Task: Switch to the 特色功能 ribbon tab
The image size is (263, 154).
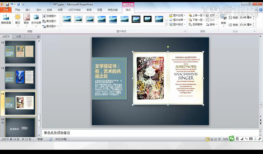Action: pos(113,10)
